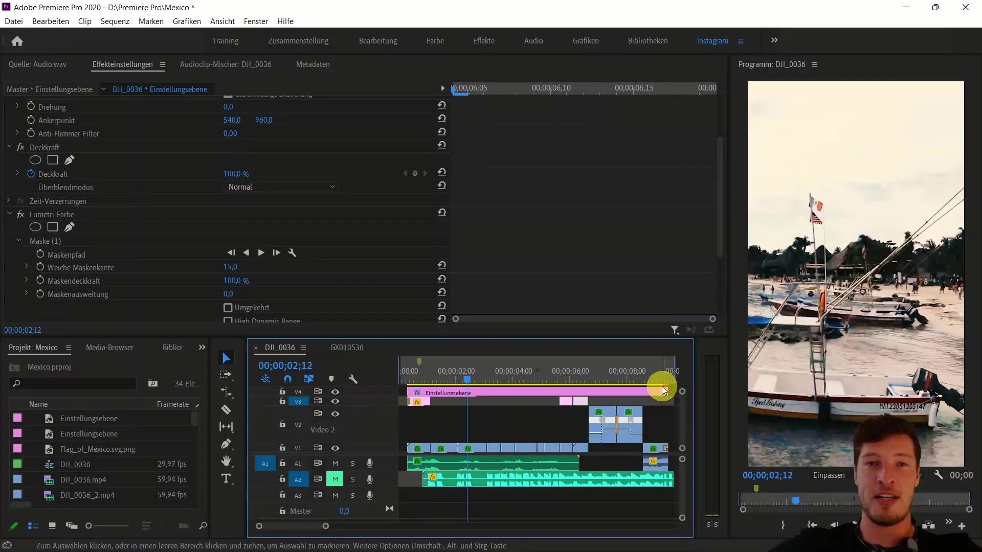The width and height of the screenshot is (982, 552).
Task: Create ellipse mask under Deckkraft
Action: click(35, 160)
